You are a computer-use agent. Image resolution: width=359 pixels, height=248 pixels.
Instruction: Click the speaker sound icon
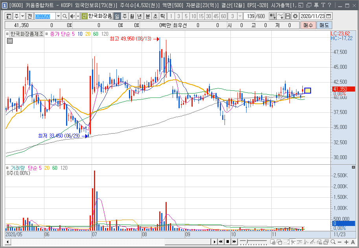pyautogui.click(x=72, y=16)
